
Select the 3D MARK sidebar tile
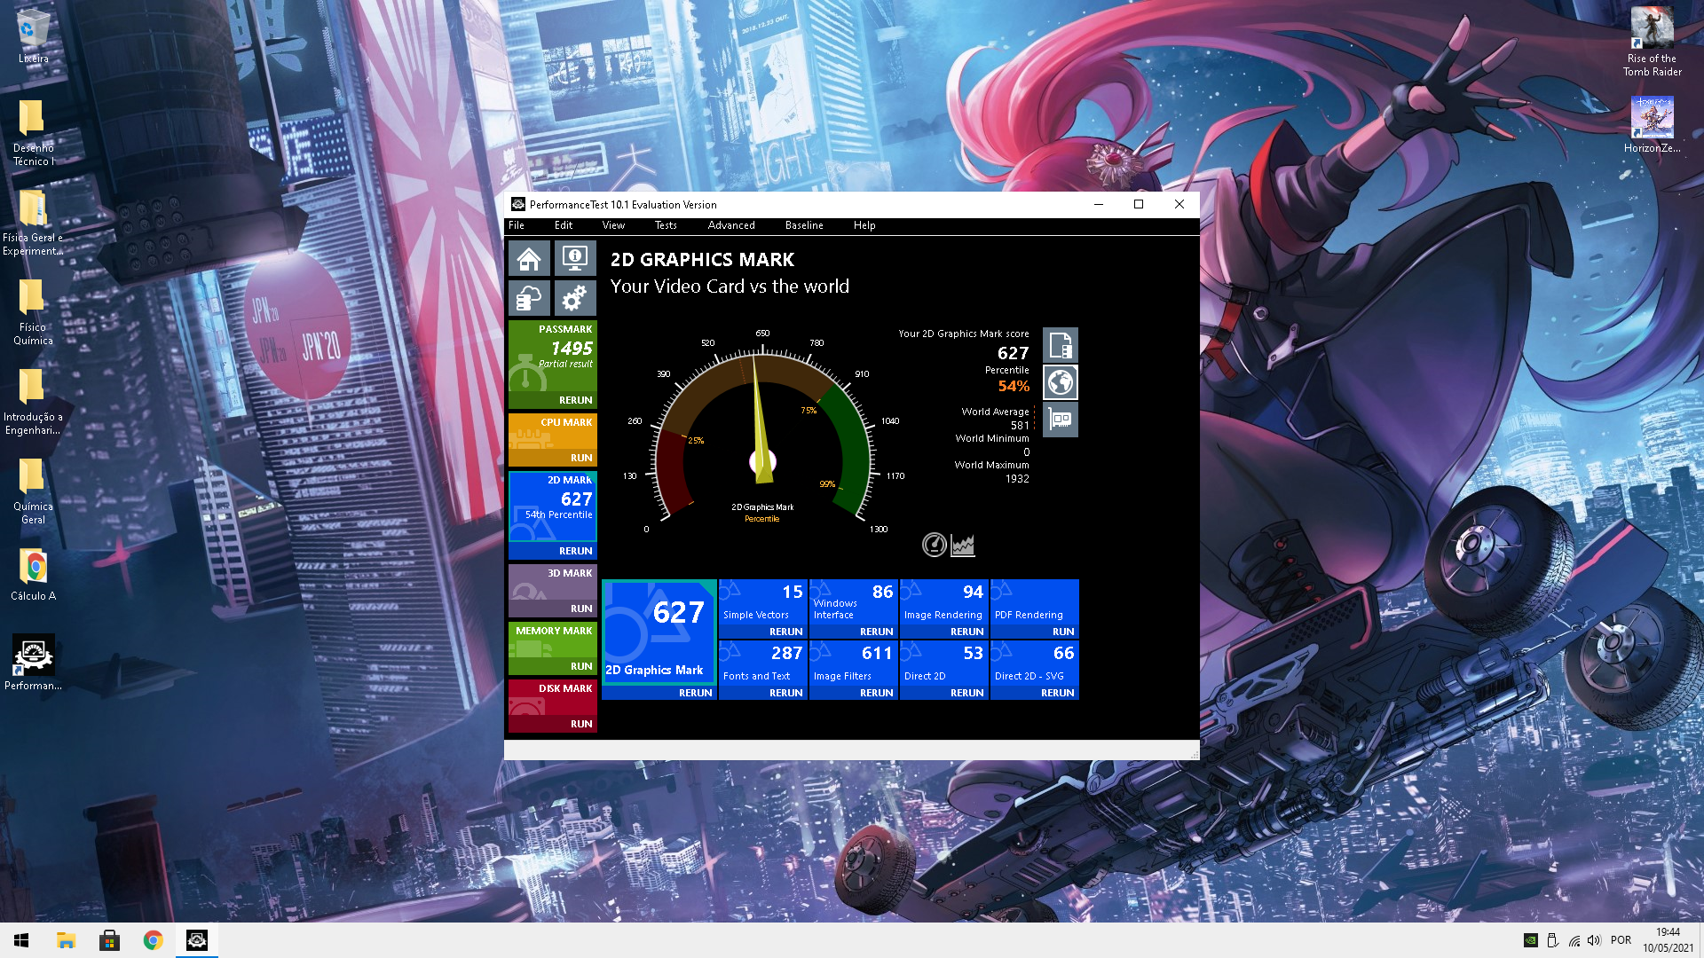click(x=553, y=583)
